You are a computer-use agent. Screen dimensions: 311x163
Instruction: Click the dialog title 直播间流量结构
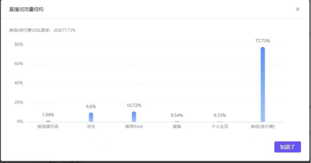[26, 9]
